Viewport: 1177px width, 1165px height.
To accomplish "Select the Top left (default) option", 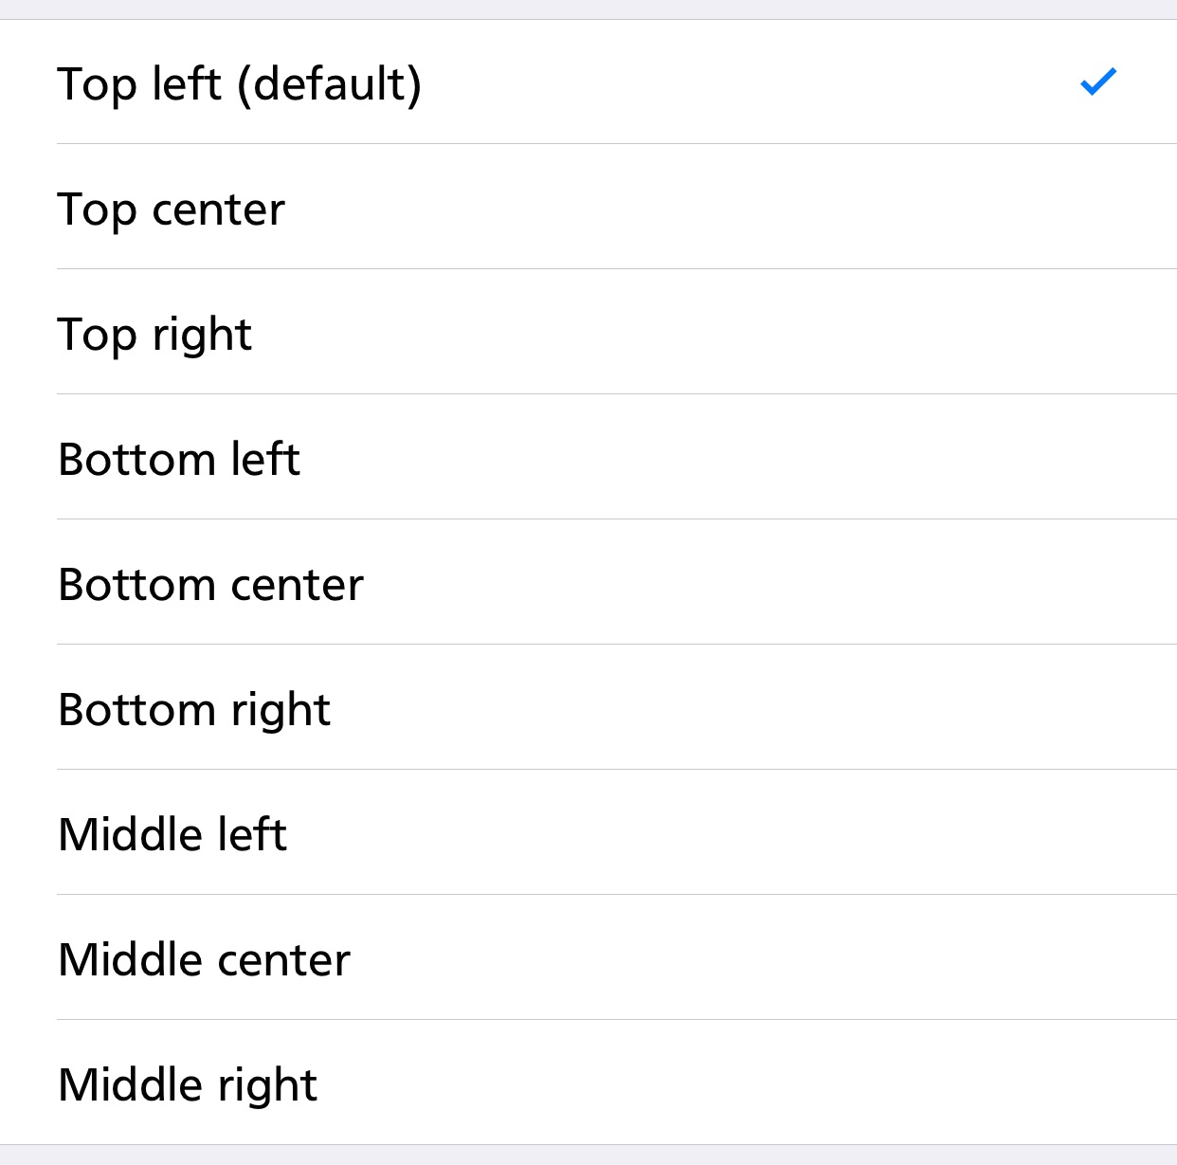I will click(588, 82).
